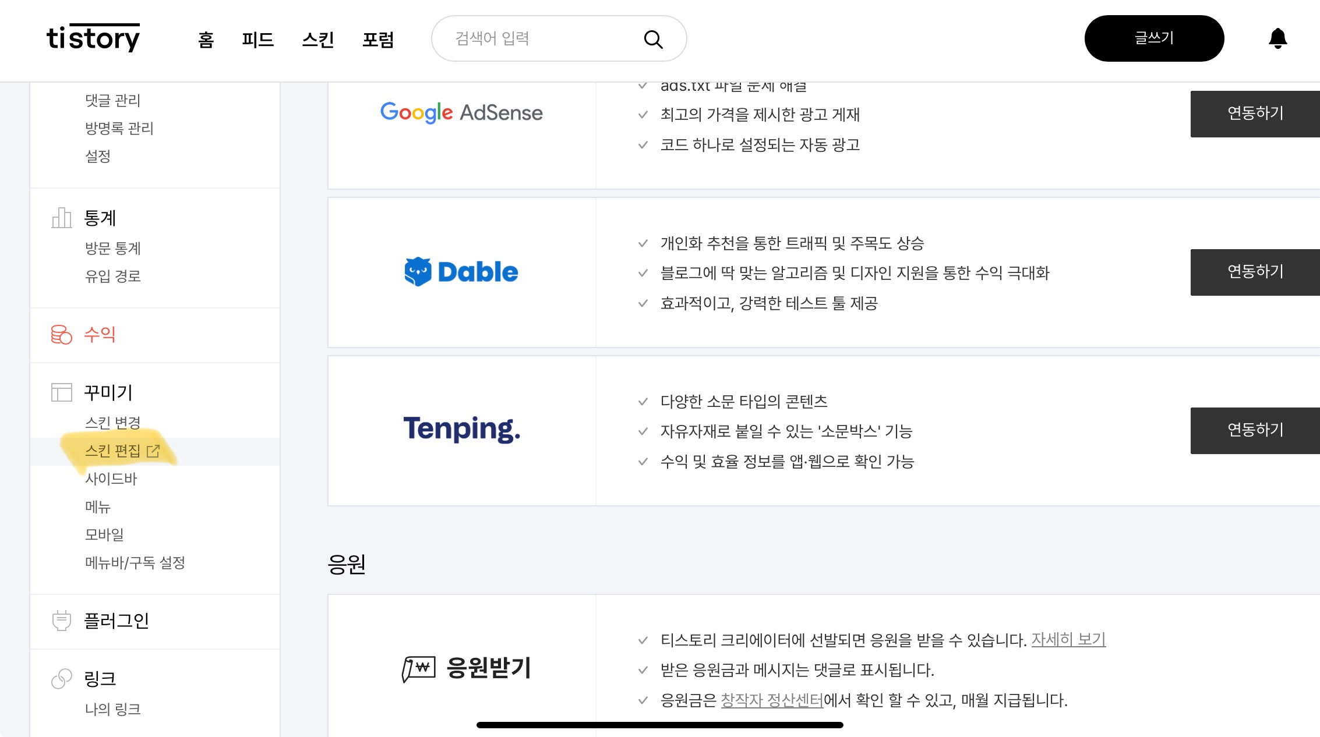Image resolution: width=1320 pixels, height=737 pixels.
Task: Click the 통계 bar chart icon
Action: [62, 218]
